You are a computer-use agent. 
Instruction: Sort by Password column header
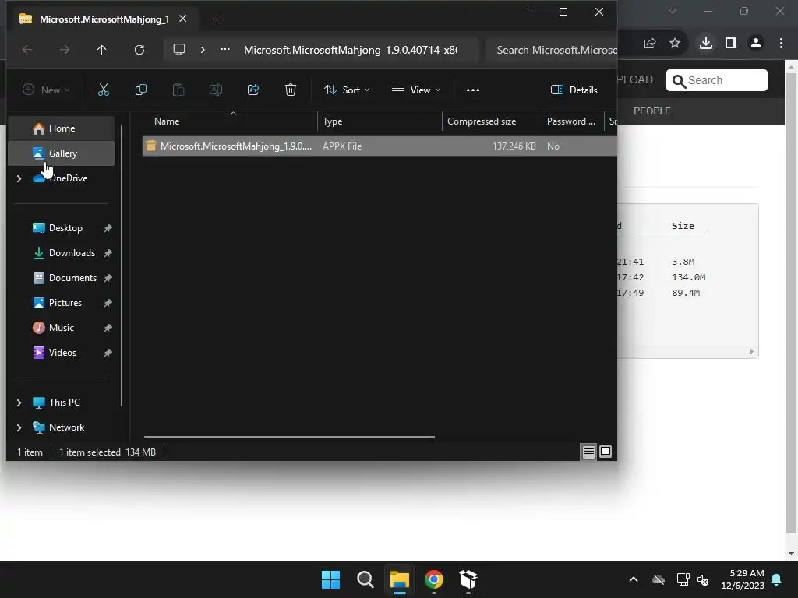pos(573,121)
